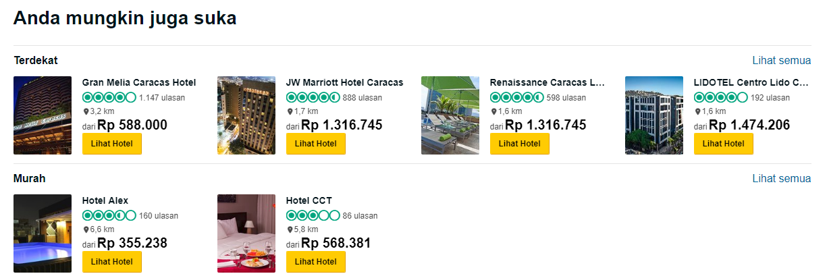827x278 pixels.
Task: Open Hotel CCT room photo
Action: (x=246, y=233)
